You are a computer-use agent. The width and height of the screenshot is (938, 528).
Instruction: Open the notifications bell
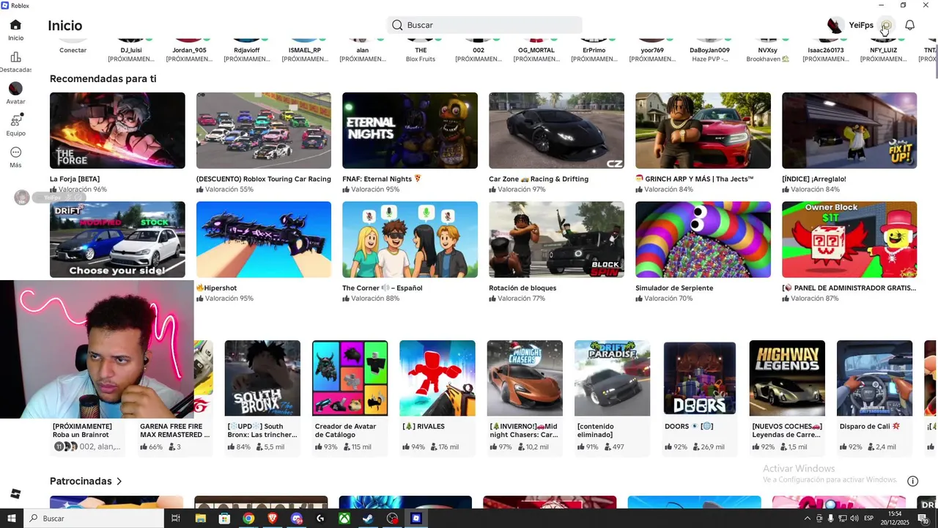pos(909,26)
